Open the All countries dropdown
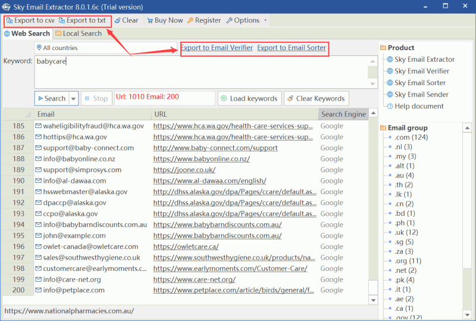 coord(106,48)
